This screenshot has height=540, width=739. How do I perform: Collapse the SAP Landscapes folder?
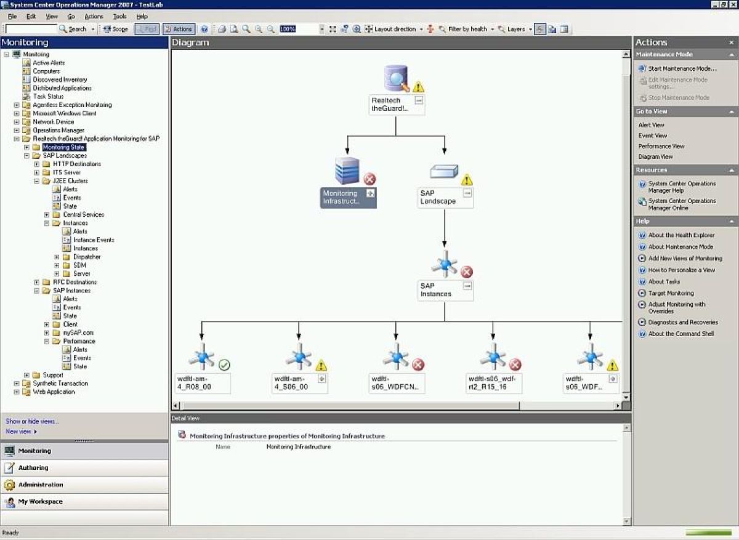28,155
